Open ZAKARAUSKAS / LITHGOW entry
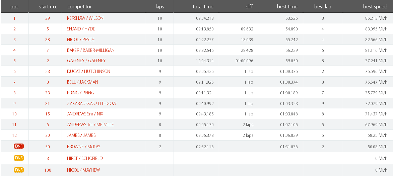 click(x=92, y=103)
